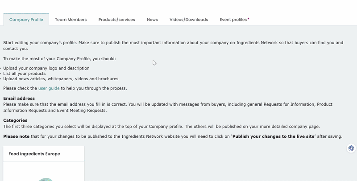Click the red notification dot beside Event profiles
Viewport: 357px width, 181px height.
tap(249, 18)
